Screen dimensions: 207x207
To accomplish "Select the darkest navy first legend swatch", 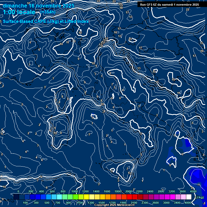I will tap(16, 197).
